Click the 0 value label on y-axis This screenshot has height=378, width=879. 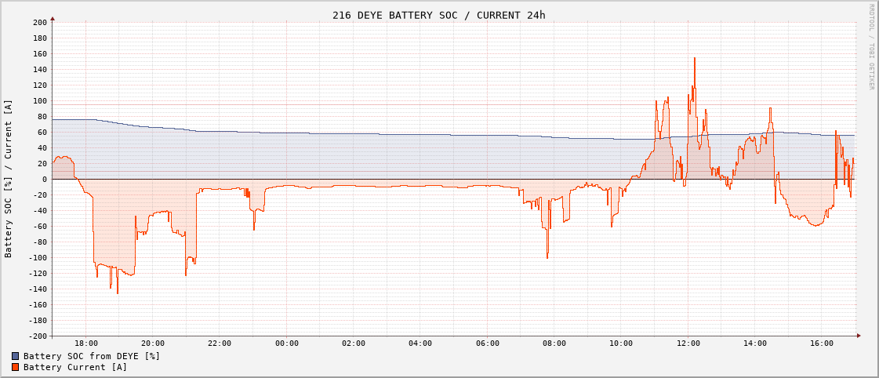[x=45, y=179]
